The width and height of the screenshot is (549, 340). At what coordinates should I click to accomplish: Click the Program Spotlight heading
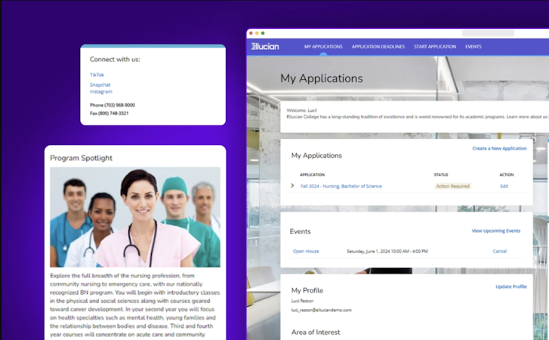click(x=82, y=158)
